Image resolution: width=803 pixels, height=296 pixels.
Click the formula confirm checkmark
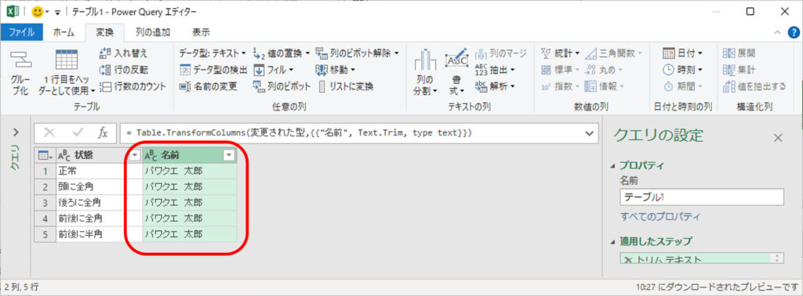click(x=78, y=133)
